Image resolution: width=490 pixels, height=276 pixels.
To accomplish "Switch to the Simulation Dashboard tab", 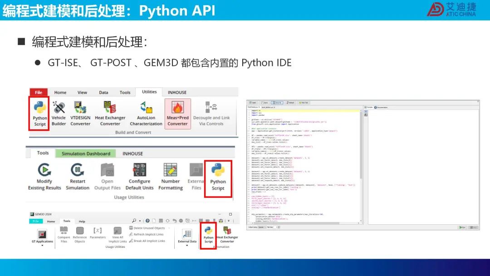I will [86, 153].
